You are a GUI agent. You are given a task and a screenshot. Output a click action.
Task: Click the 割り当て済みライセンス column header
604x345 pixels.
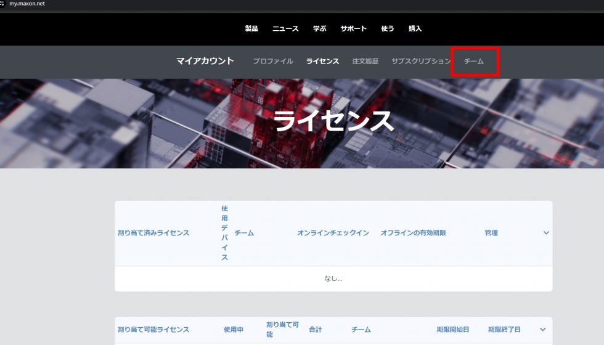153,233
